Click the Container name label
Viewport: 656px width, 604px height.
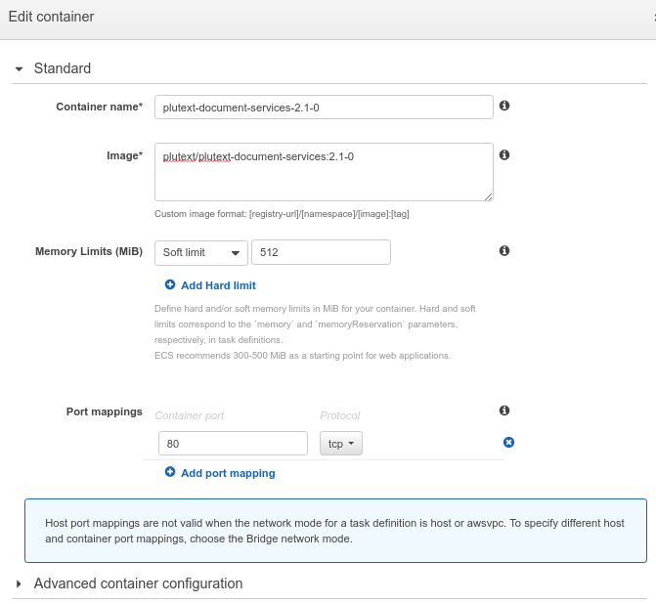click(100, 107)
